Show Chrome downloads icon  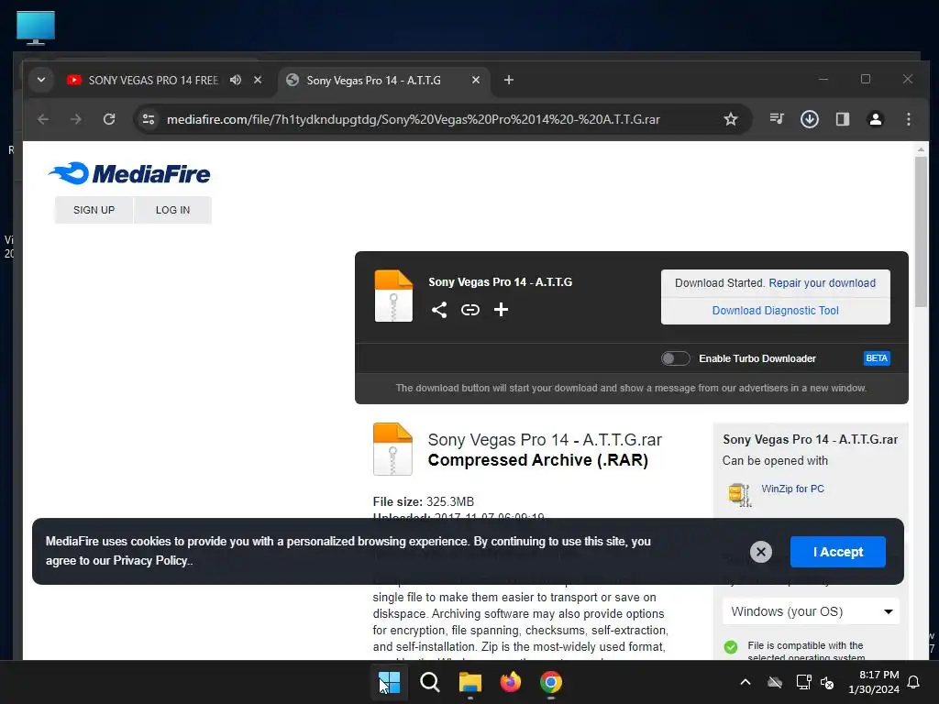point(810,119)
